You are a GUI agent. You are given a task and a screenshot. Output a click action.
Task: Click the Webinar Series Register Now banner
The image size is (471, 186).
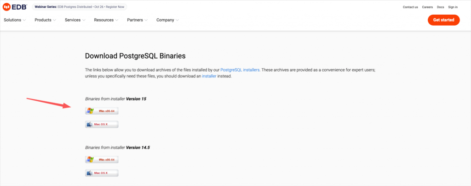80,7
